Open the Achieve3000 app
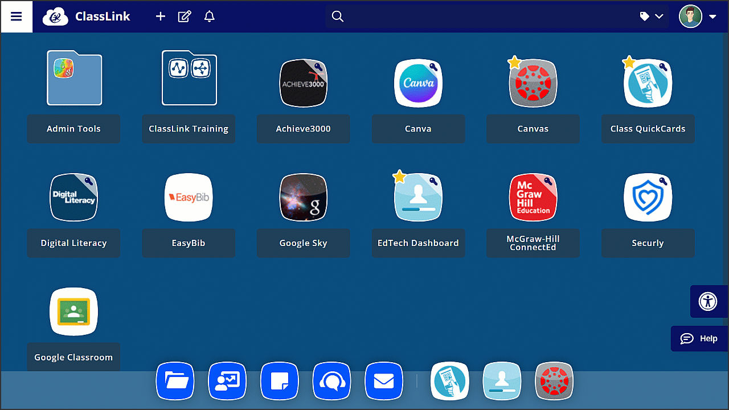This screenshot has height=410, width=729. click(303, 83)
